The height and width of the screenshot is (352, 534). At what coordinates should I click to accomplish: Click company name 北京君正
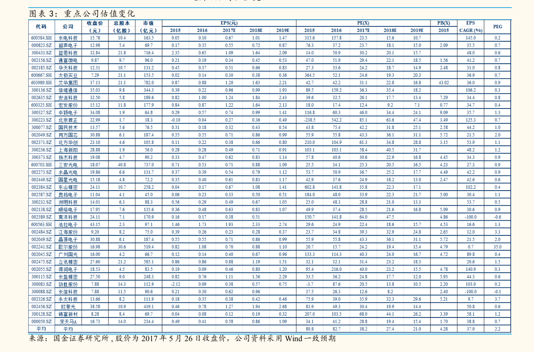click(x=68, y=120)
